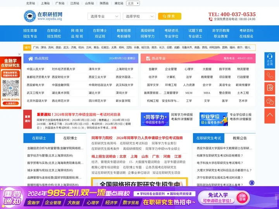Click 成都 in the city strip
Image resolution: width=279 pixels, height=209 pixels.
click(x=177, y=48)
